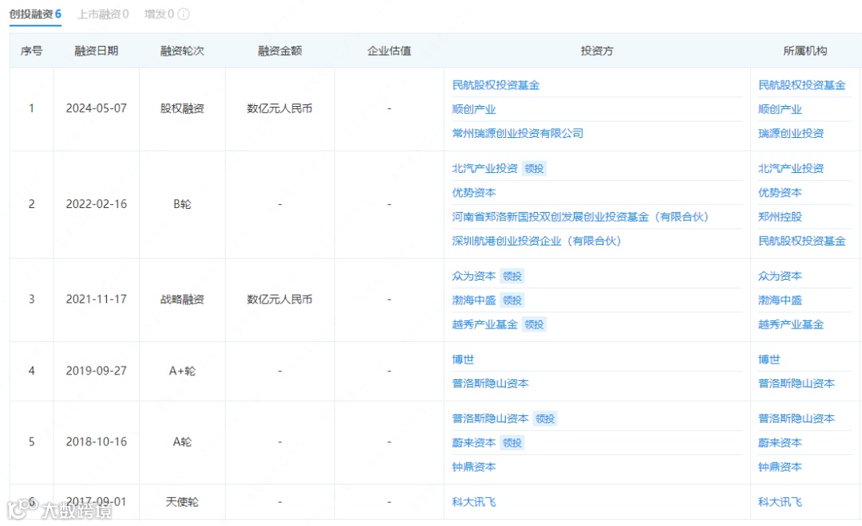Select the round cell B轮
This screenshot has width=862, height=526.
[x=182, y=204]
